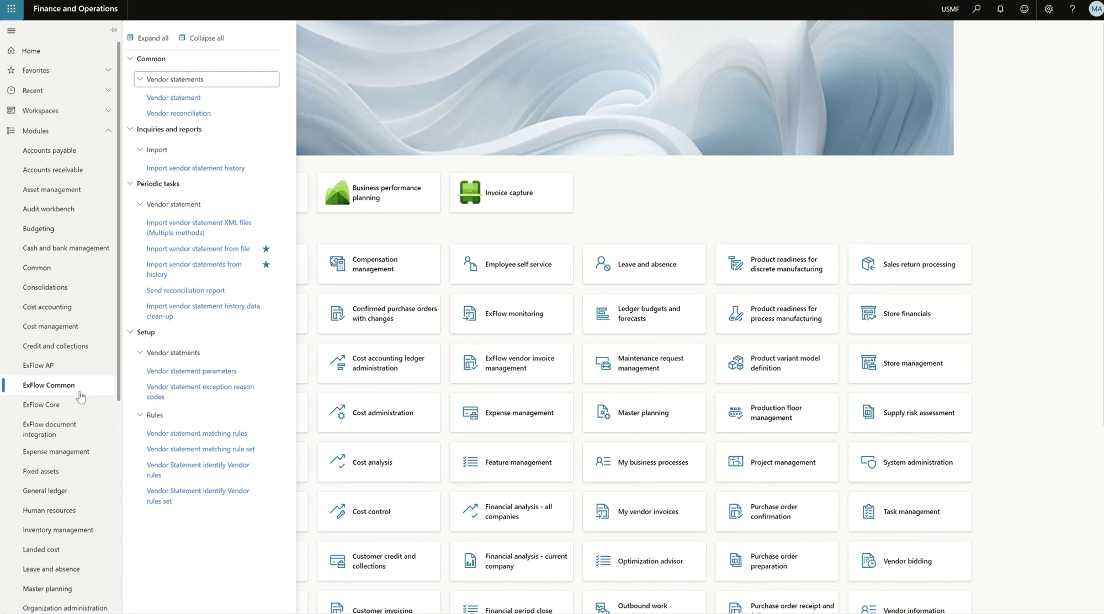Open the notifications bell icon
The width and height of the screenshot is (1104, 614).
coord(1000,9)
